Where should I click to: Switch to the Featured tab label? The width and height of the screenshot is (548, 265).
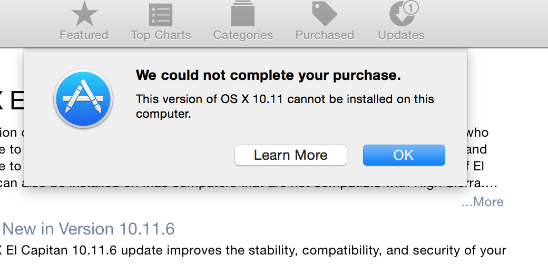pos(84,35)
